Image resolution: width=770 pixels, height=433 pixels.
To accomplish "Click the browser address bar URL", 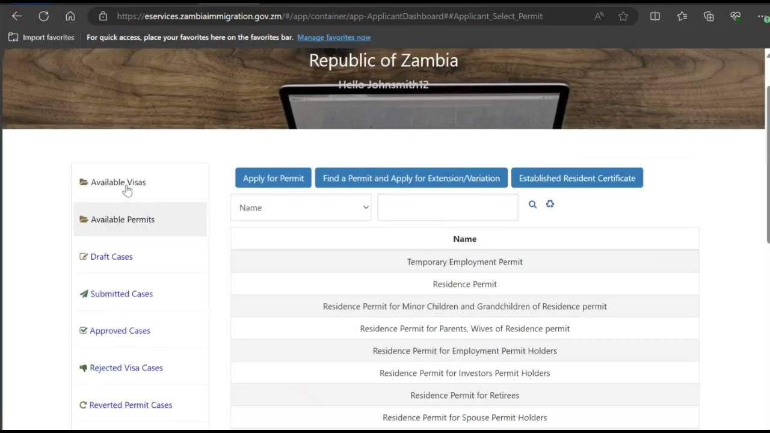I will click(x=330, y=16).
